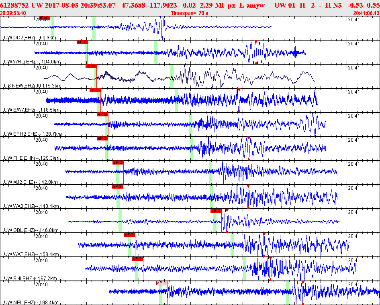Click the top red amplitude triangle on SNI trace
380x305 pixels.
point(270,258)
